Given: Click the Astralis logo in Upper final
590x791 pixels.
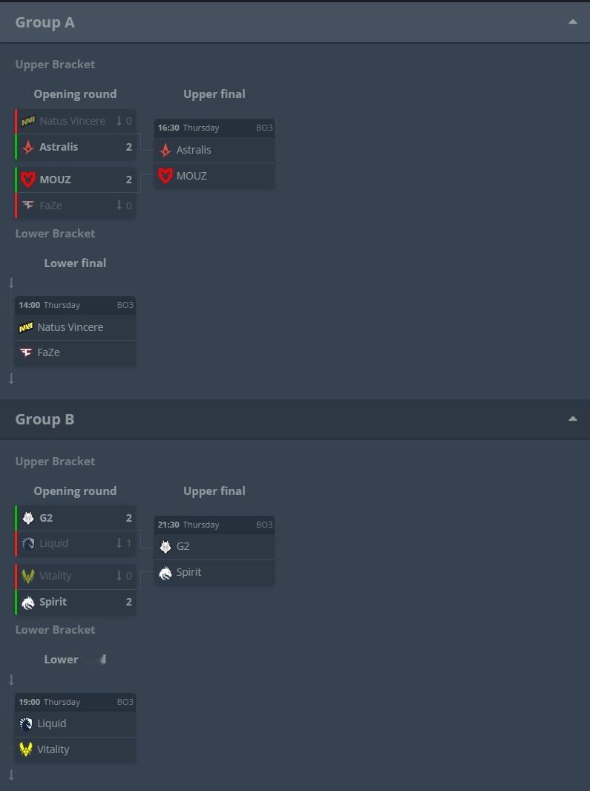Looking at the screenshot, I should pos(165,150).
